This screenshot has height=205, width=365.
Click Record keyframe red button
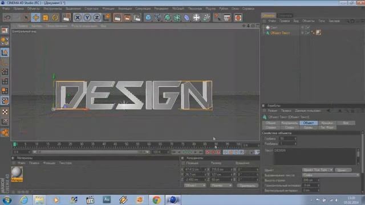[x=207, y=152]
